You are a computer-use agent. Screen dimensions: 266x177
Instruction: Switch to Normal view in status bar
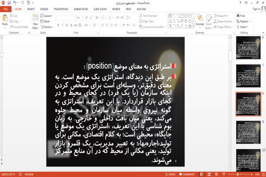202,174
